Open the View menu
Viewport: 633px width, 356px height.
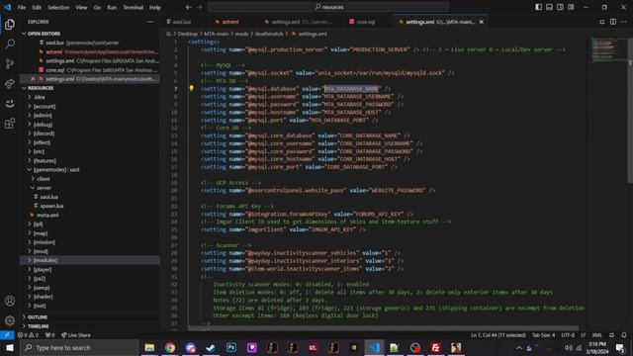pos(81,7)
